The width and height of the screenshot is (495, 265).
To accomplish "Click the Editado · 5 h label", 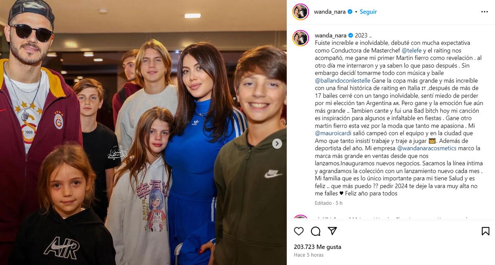I will (x=328, y=203).
